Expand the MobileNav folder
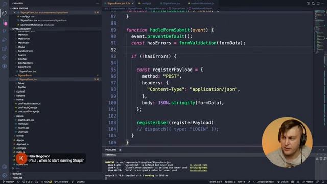 click(24, 39)
